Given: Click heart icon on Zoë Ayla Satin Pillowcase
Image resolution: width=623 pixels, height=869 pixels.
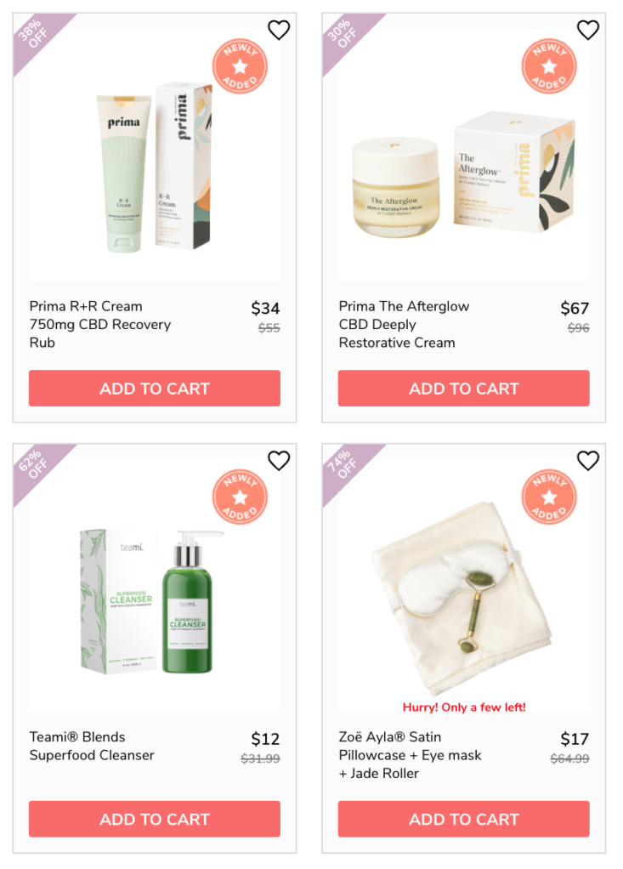Looking at the screenshot, I should 588,461.
